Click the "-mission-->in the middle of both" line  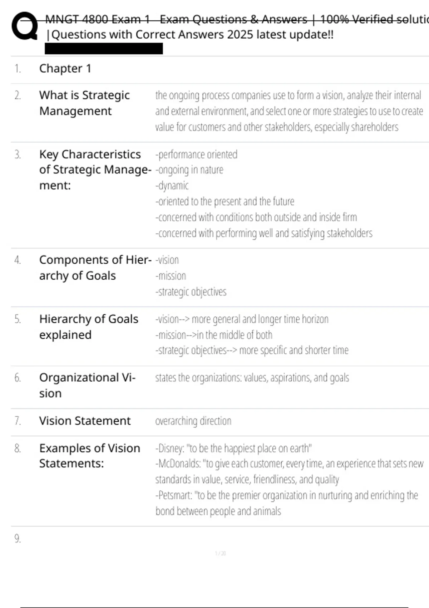214,335
